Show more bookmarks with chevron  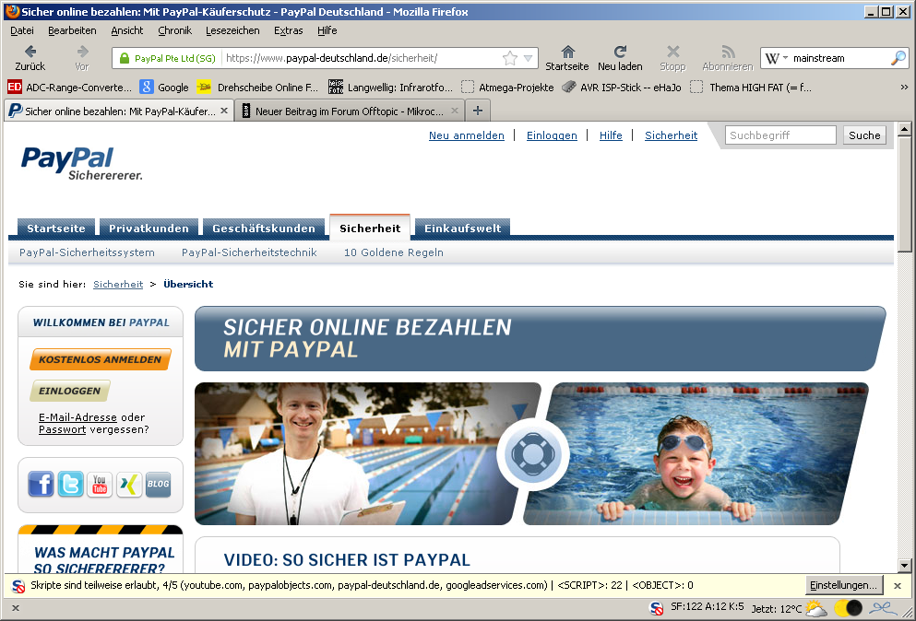(904, 87)
